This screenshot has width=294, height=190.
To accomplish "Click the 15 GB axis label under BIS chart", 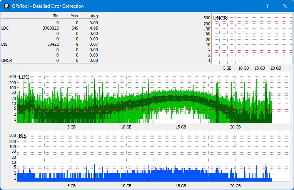I will coord(181,186).
